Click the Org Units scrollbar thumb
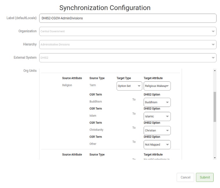 pos(215,107)
